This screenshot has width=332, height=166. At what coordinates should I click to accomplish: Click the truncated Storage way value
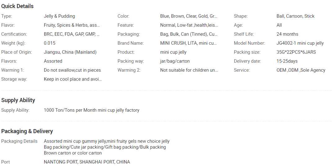coord(73,79)
